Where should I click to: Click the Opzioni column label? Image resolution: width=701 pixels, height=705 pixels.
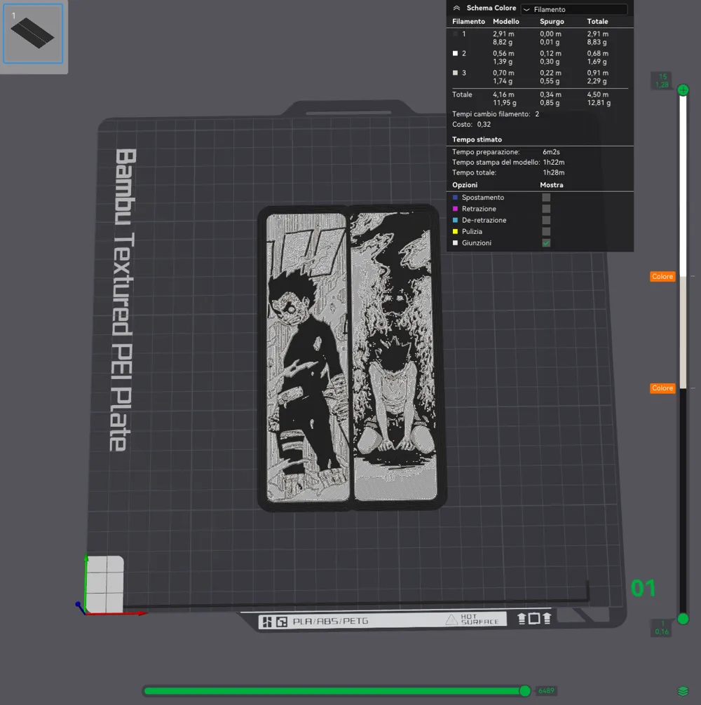coord(465,185)
